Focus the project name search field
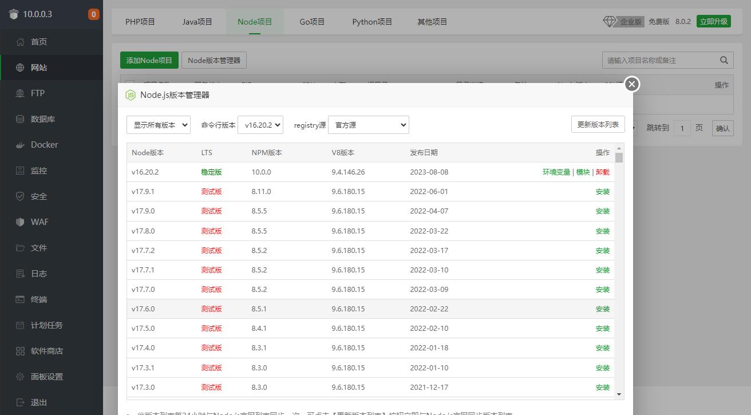751x415 pixels. coord(659,60)
